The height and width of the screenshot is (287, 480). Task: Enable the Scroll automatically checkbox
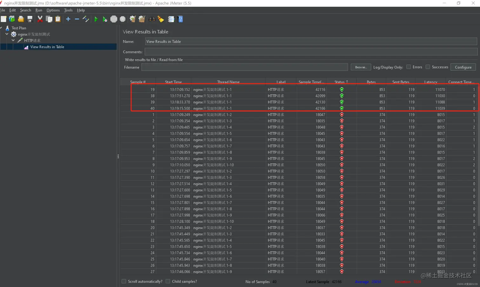click(x=124, y=281)
